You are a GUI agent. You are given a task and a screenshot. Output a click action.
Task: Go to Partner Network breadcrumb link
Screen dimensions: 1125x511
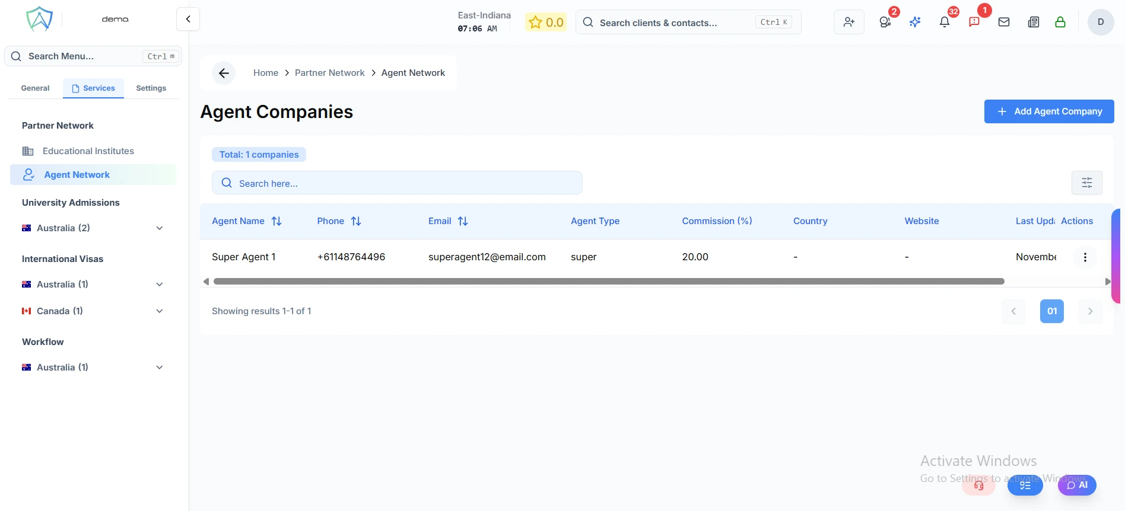[329, 73]
